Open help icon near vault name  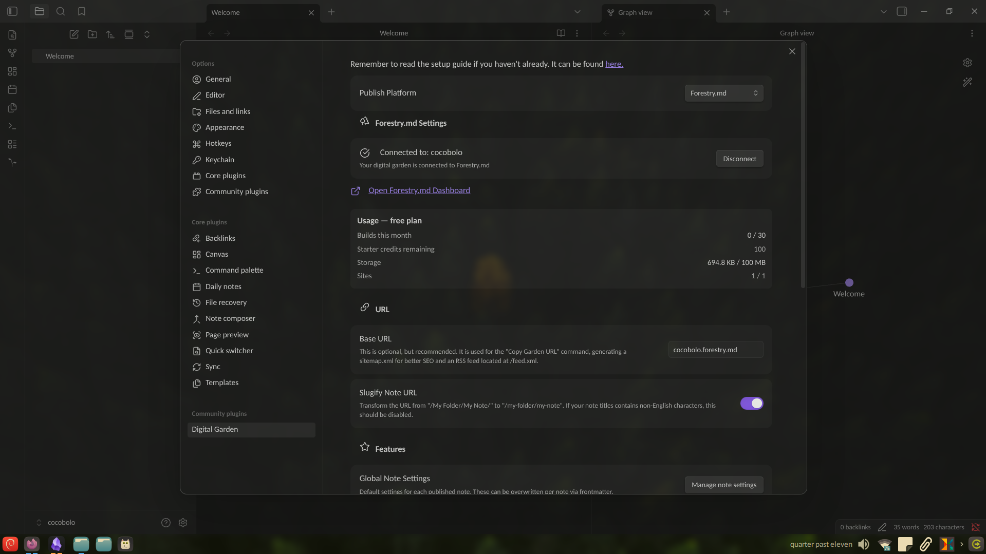[165, 523]
